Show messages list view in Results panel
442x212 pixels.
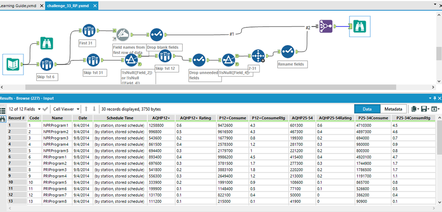point(3,111)
